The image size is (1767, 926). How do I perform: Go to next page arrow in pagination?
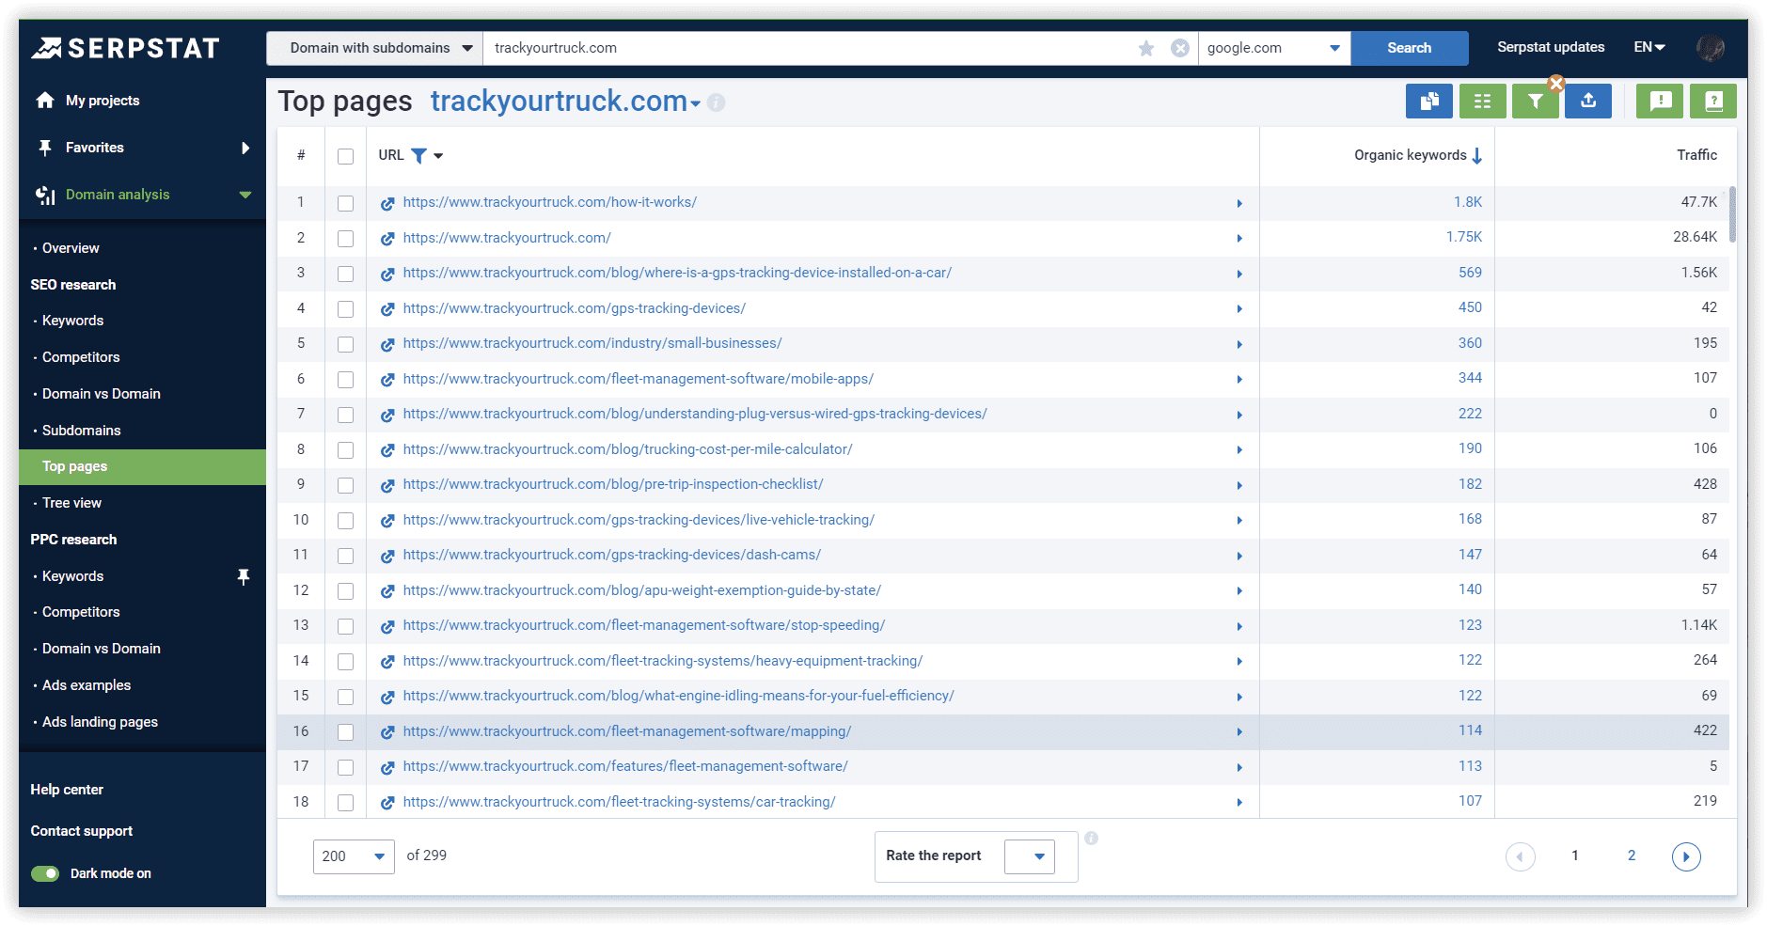point(1685,856)
